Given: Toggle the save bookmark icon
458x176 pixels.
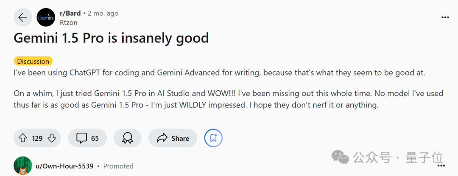Looking at the screenshot, I should (x=213, y=138).
